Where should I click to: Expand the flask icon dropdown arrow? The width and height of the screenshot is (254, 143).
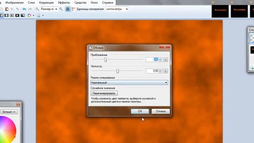click(43, 15)
